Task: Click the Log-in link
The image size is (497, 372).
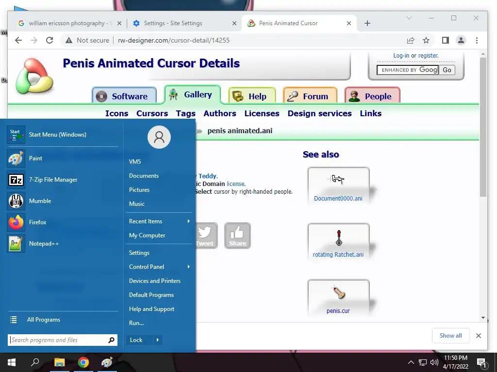Action: pyautogui.click(x=401, y=56)
